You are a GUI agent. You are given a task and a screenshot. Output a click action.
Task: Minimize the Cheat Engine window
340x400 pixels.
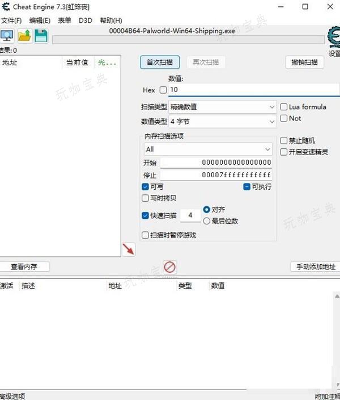pyautogui.click(x=280, y=7)
